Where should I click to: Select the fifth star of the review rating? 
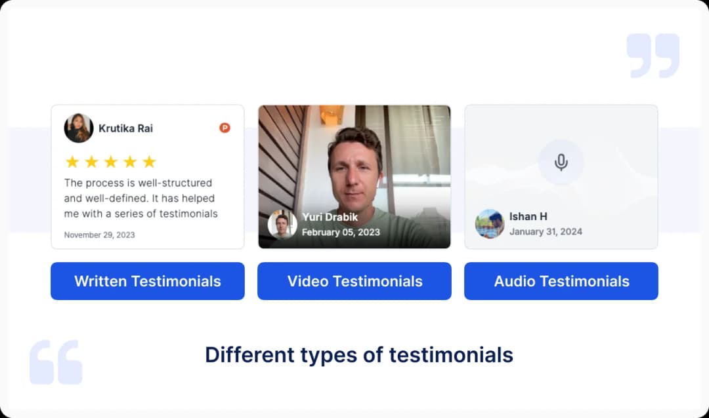(148, 161)
